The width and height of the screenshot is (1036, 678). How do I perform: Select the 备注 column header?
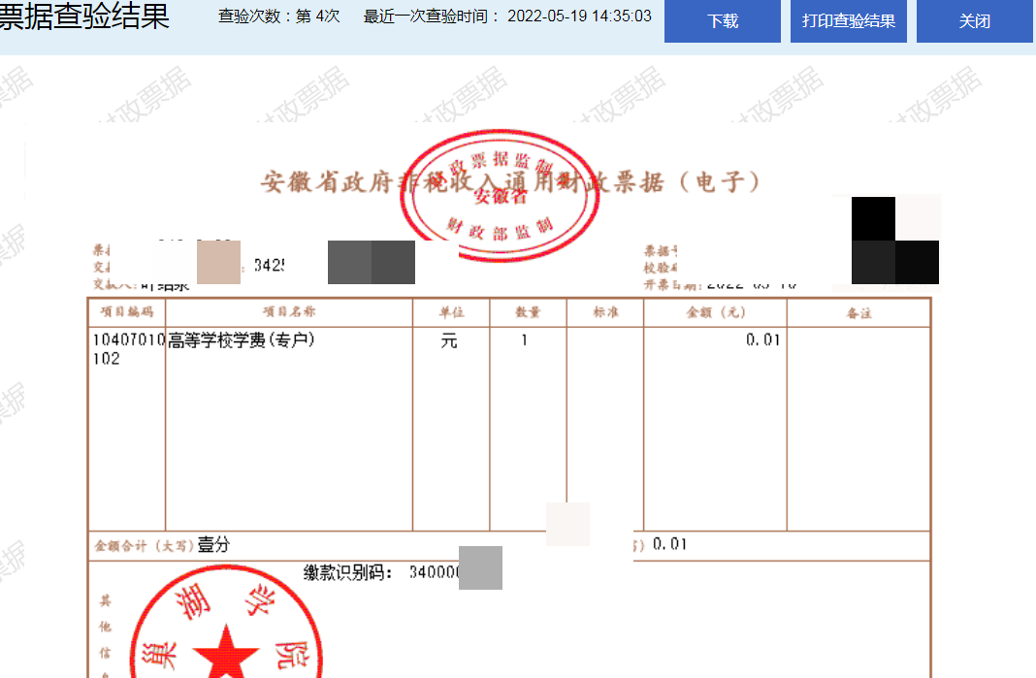pos(858,313)
